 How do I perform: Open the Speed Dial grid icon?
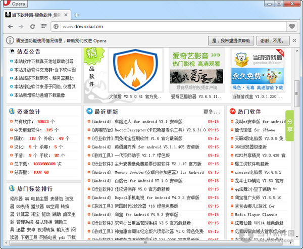pos(44,26)
